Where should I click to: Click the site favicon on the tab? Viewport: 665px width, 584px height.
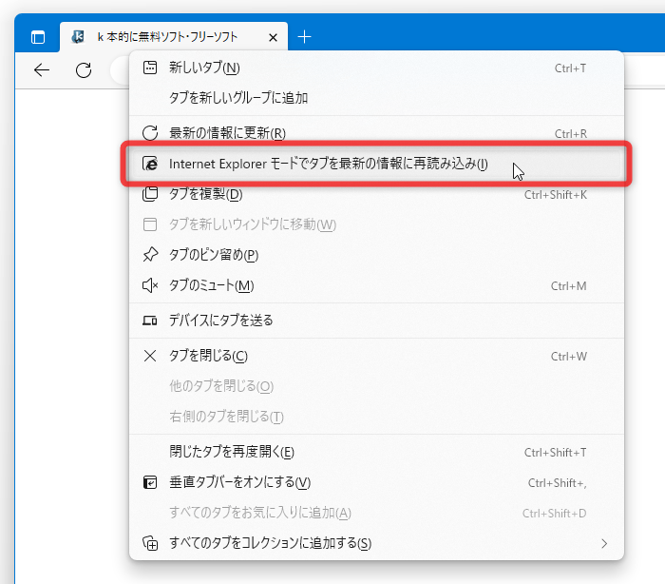tap(78, 37)
